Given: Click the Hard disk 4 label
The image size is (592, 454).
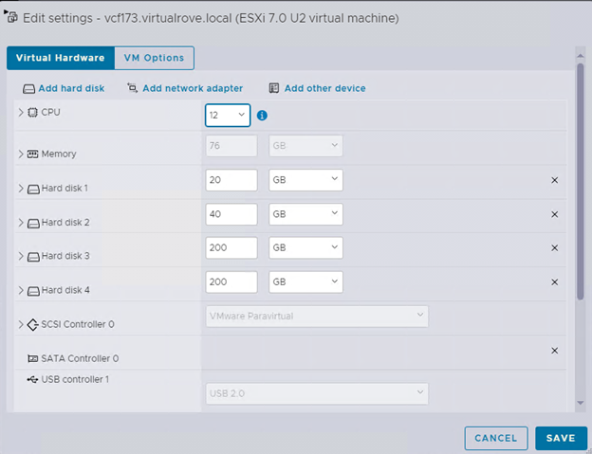Looking at the screenshot, I should (65, 290).
